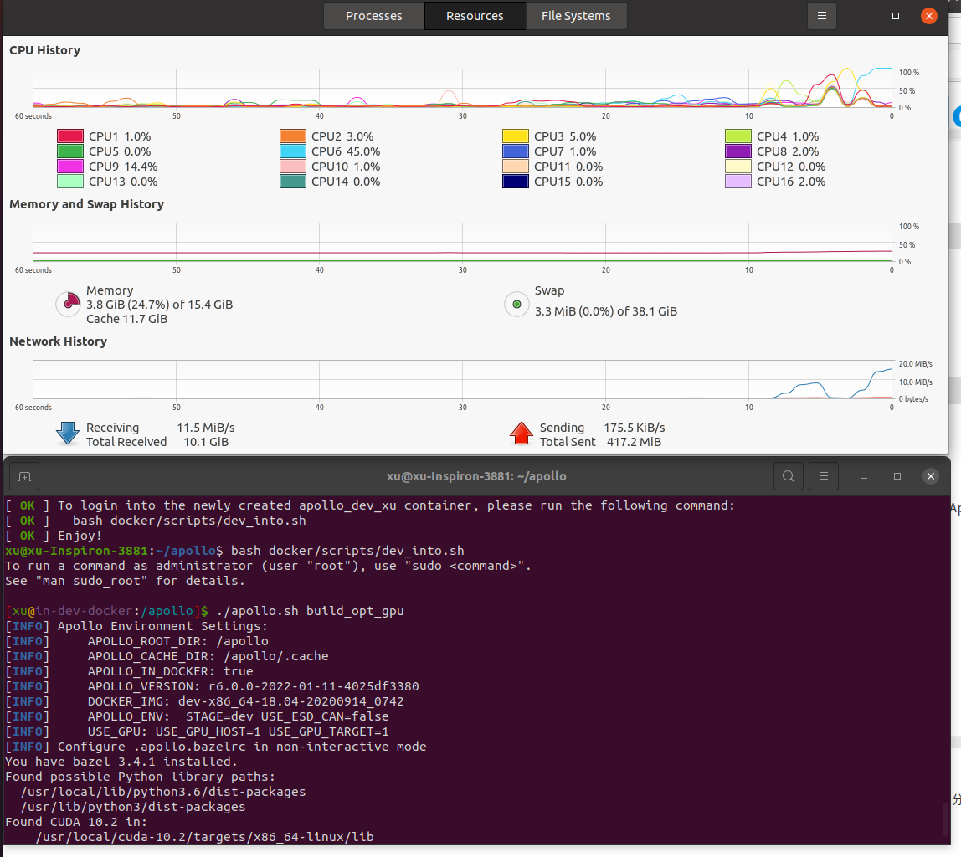This screenshot has width=961, height=857.
Task: Click Total Received 10.1 GiB value
Action: [206, 442]
